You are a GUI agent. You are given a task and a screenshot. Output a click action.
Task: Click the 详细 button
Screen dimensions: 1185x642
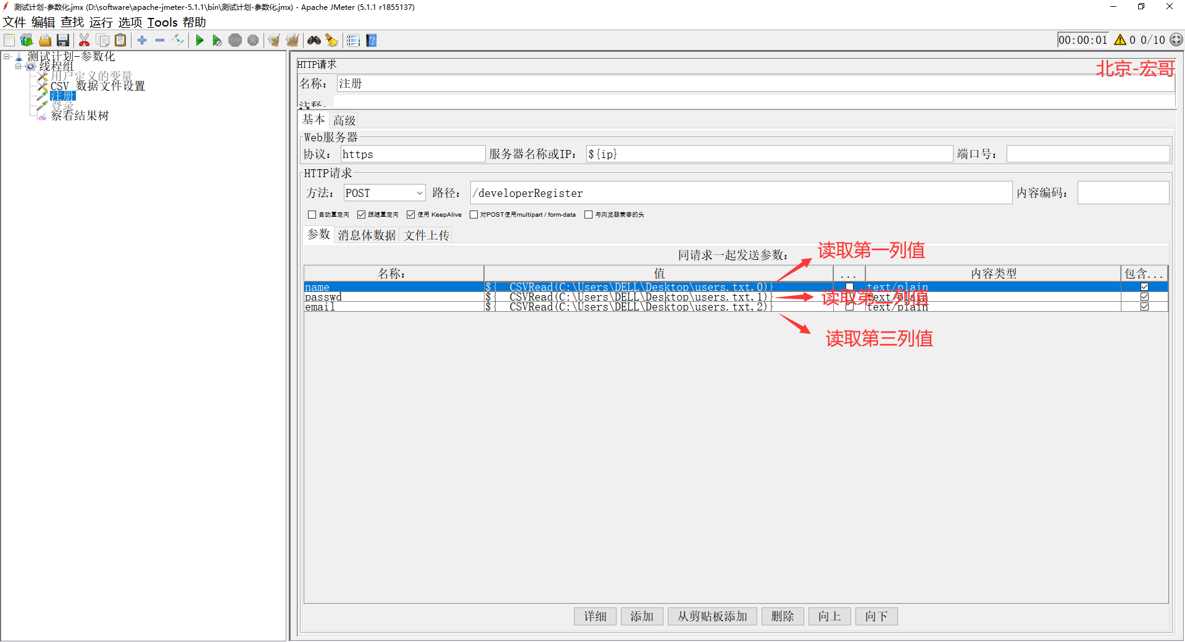pos(595,616)
